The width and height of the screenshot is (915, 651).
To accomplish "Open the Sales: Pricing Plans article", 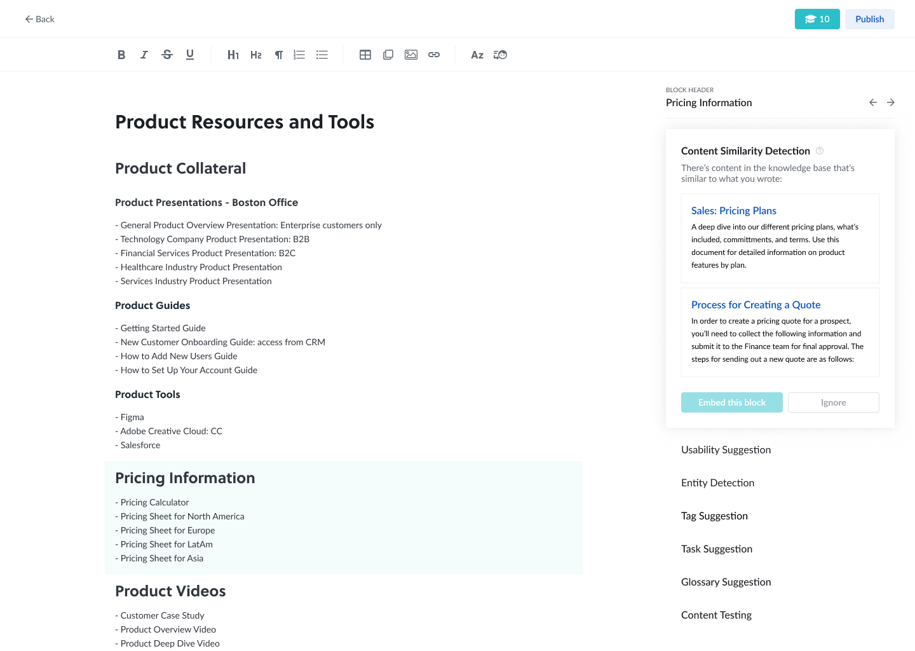I will coord(734,210).
